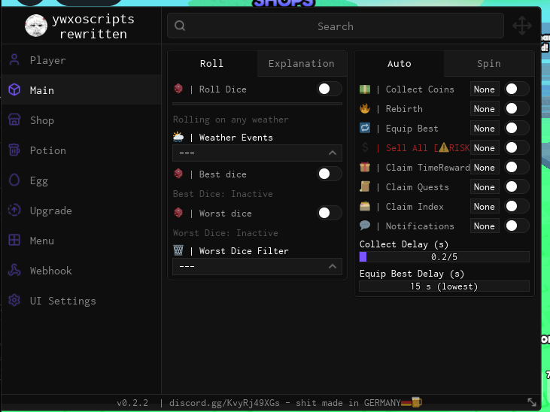Click the Webhook icon in sidebar

tap(14, 271)
